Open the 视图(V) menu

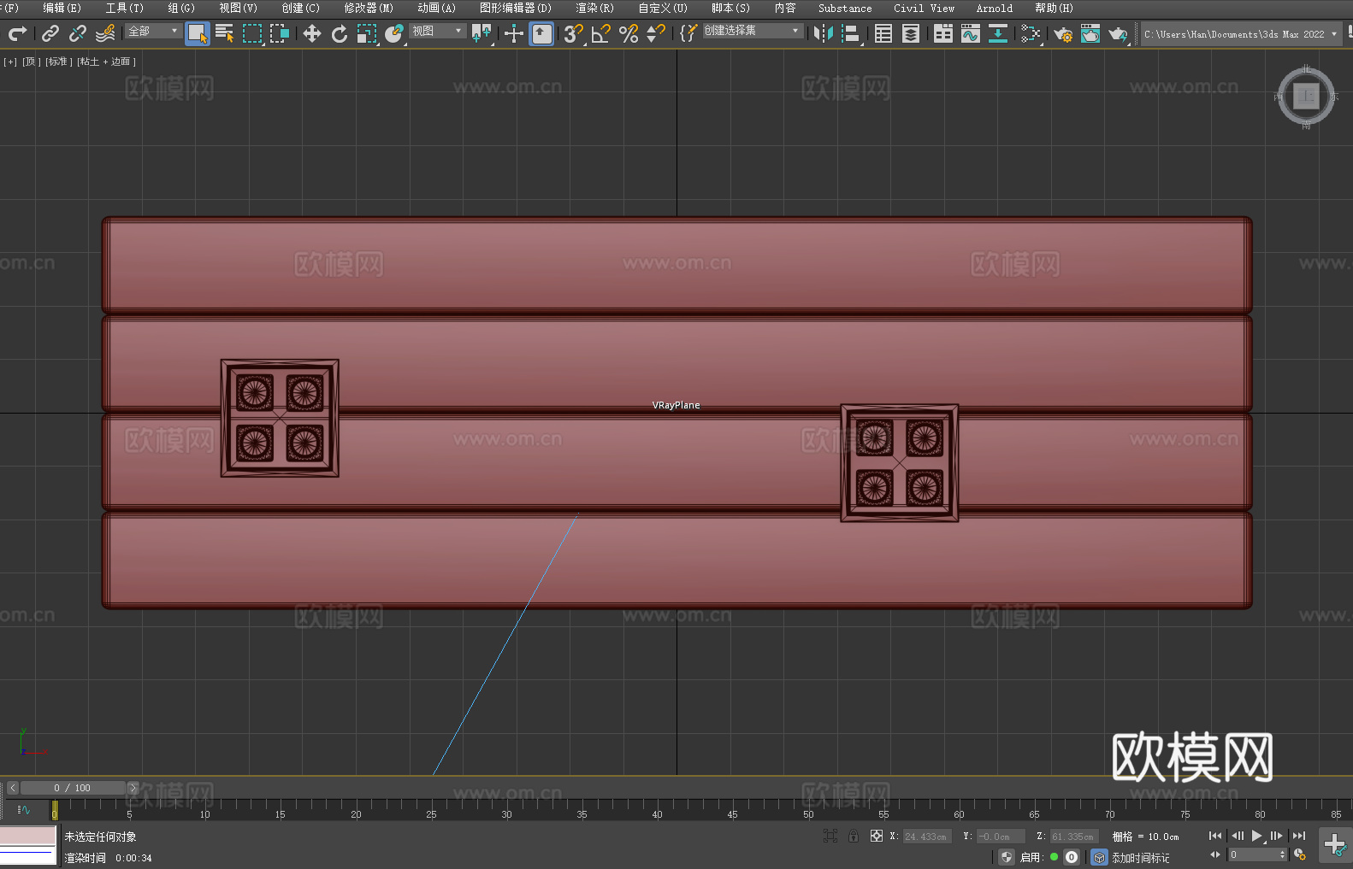tap(238, 8)
